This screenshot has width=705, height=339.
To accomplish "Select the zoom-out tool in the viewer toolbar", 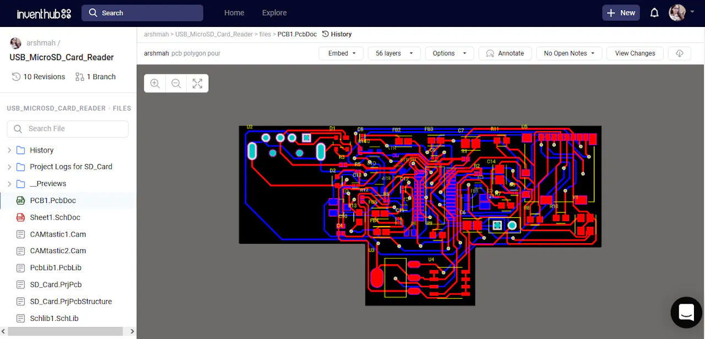I will [x=176, y=83].
